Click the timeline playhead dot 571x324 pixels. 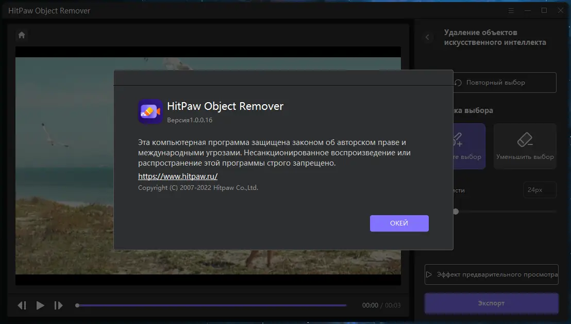point(76,305)
